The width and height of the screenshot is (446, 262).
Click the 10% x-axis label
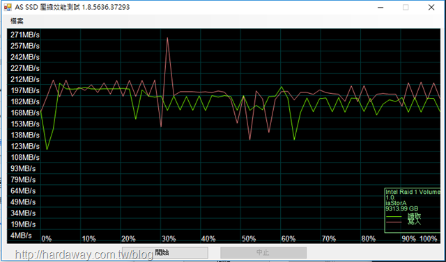click(x=89, y=239)
